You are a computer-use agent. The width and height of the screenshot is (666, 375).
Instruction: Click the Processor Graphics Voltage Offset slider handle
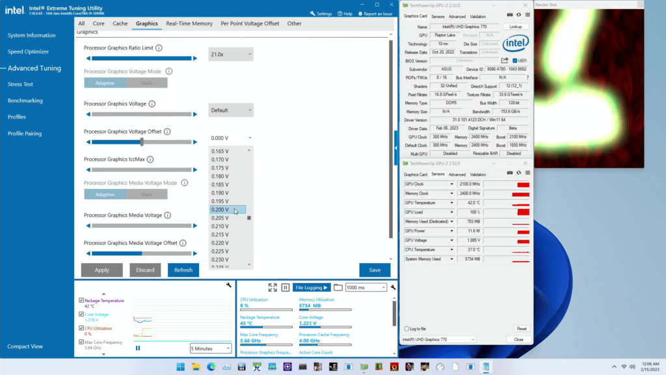tap(142, 142)
